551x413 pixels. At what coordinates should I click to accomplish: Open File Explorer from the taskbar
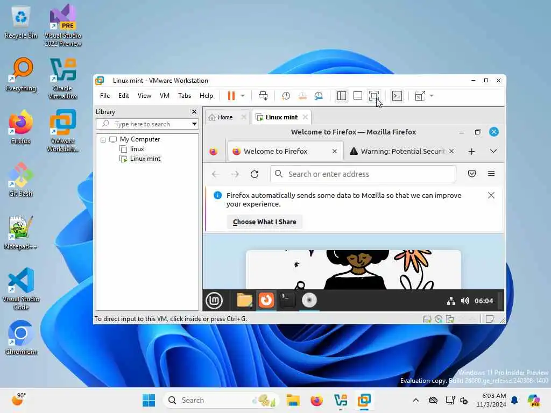pos(293,400)
